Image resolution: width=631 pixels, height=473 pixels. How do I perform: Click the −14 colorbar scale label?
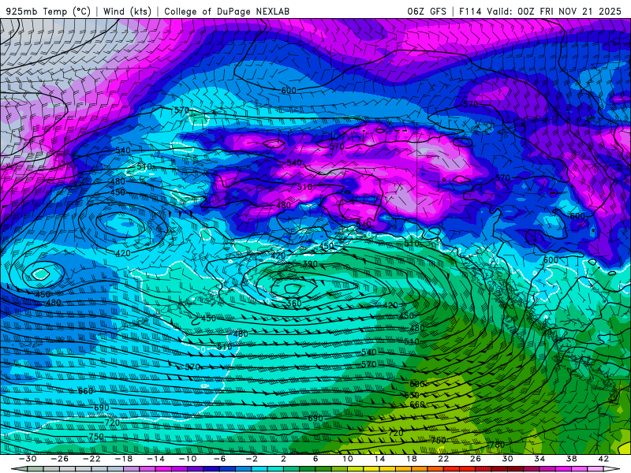(155, 459)
